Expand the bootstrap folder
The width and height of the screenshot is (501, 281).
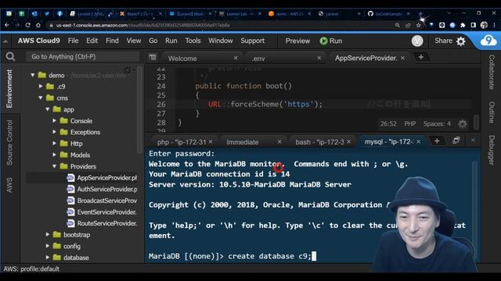pos(48,234)
